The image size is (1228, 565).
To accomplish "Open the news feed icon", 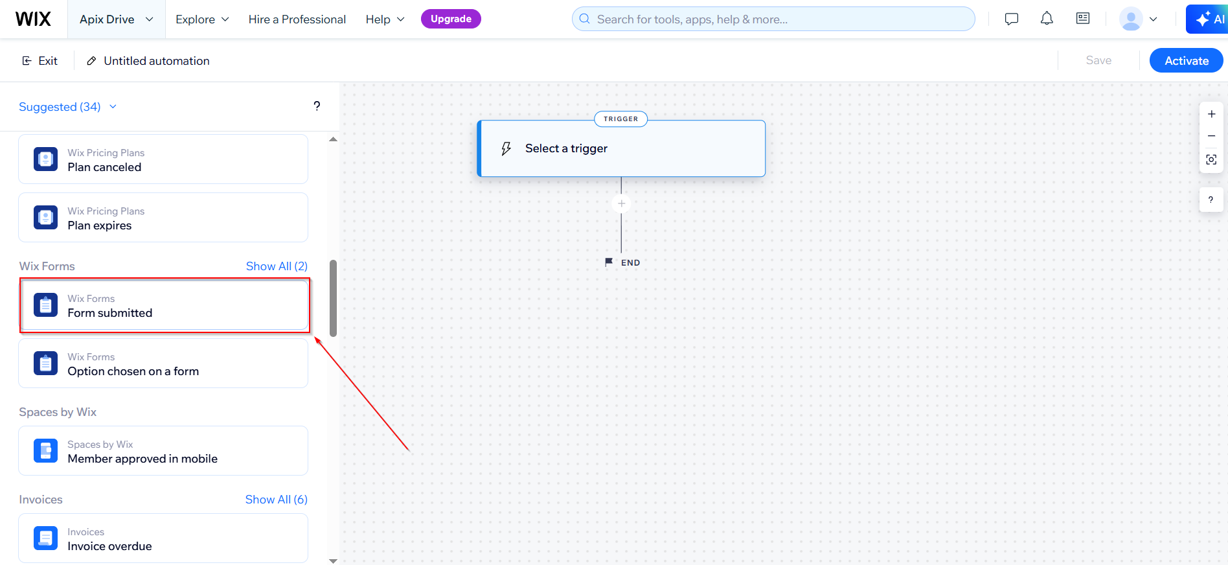I will pyautogui.click(x=1083, y=19).
